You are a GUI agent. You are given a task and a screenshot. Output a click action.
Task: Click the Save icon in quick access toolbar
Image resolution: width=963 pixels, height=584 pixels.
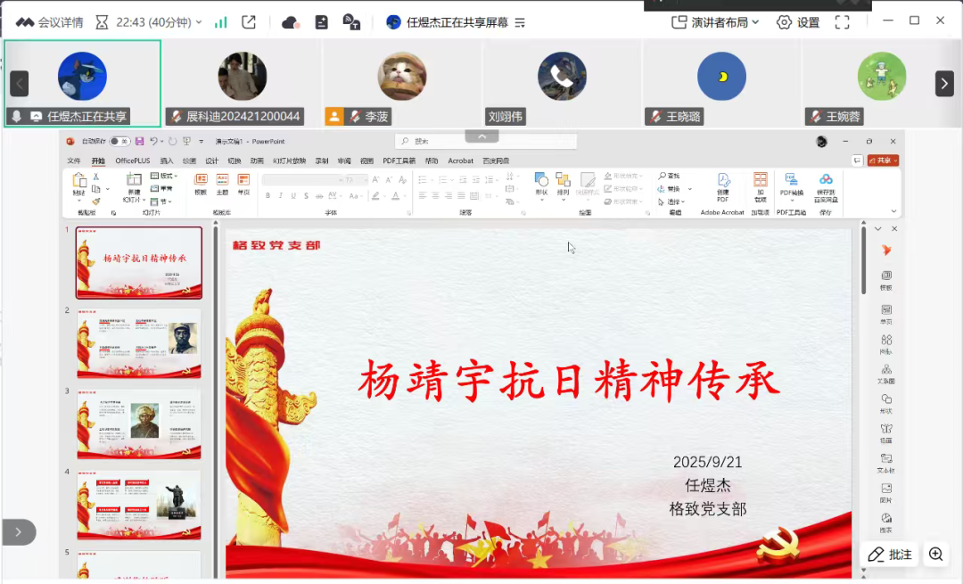pos(139,141)
